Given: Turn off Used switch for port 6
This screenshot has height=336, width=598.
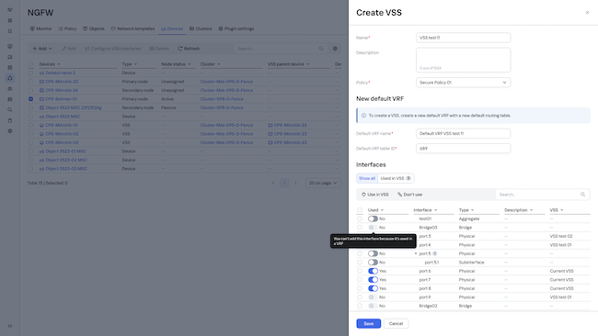Looking at the screenshot, I should 373,271.
